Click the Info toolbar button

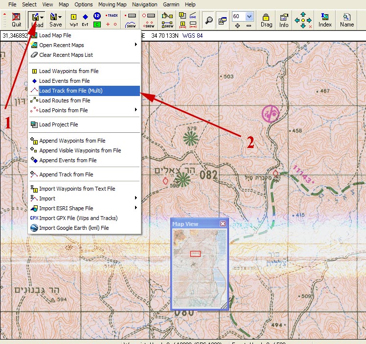pyautogui.click(x=284, y=20)
